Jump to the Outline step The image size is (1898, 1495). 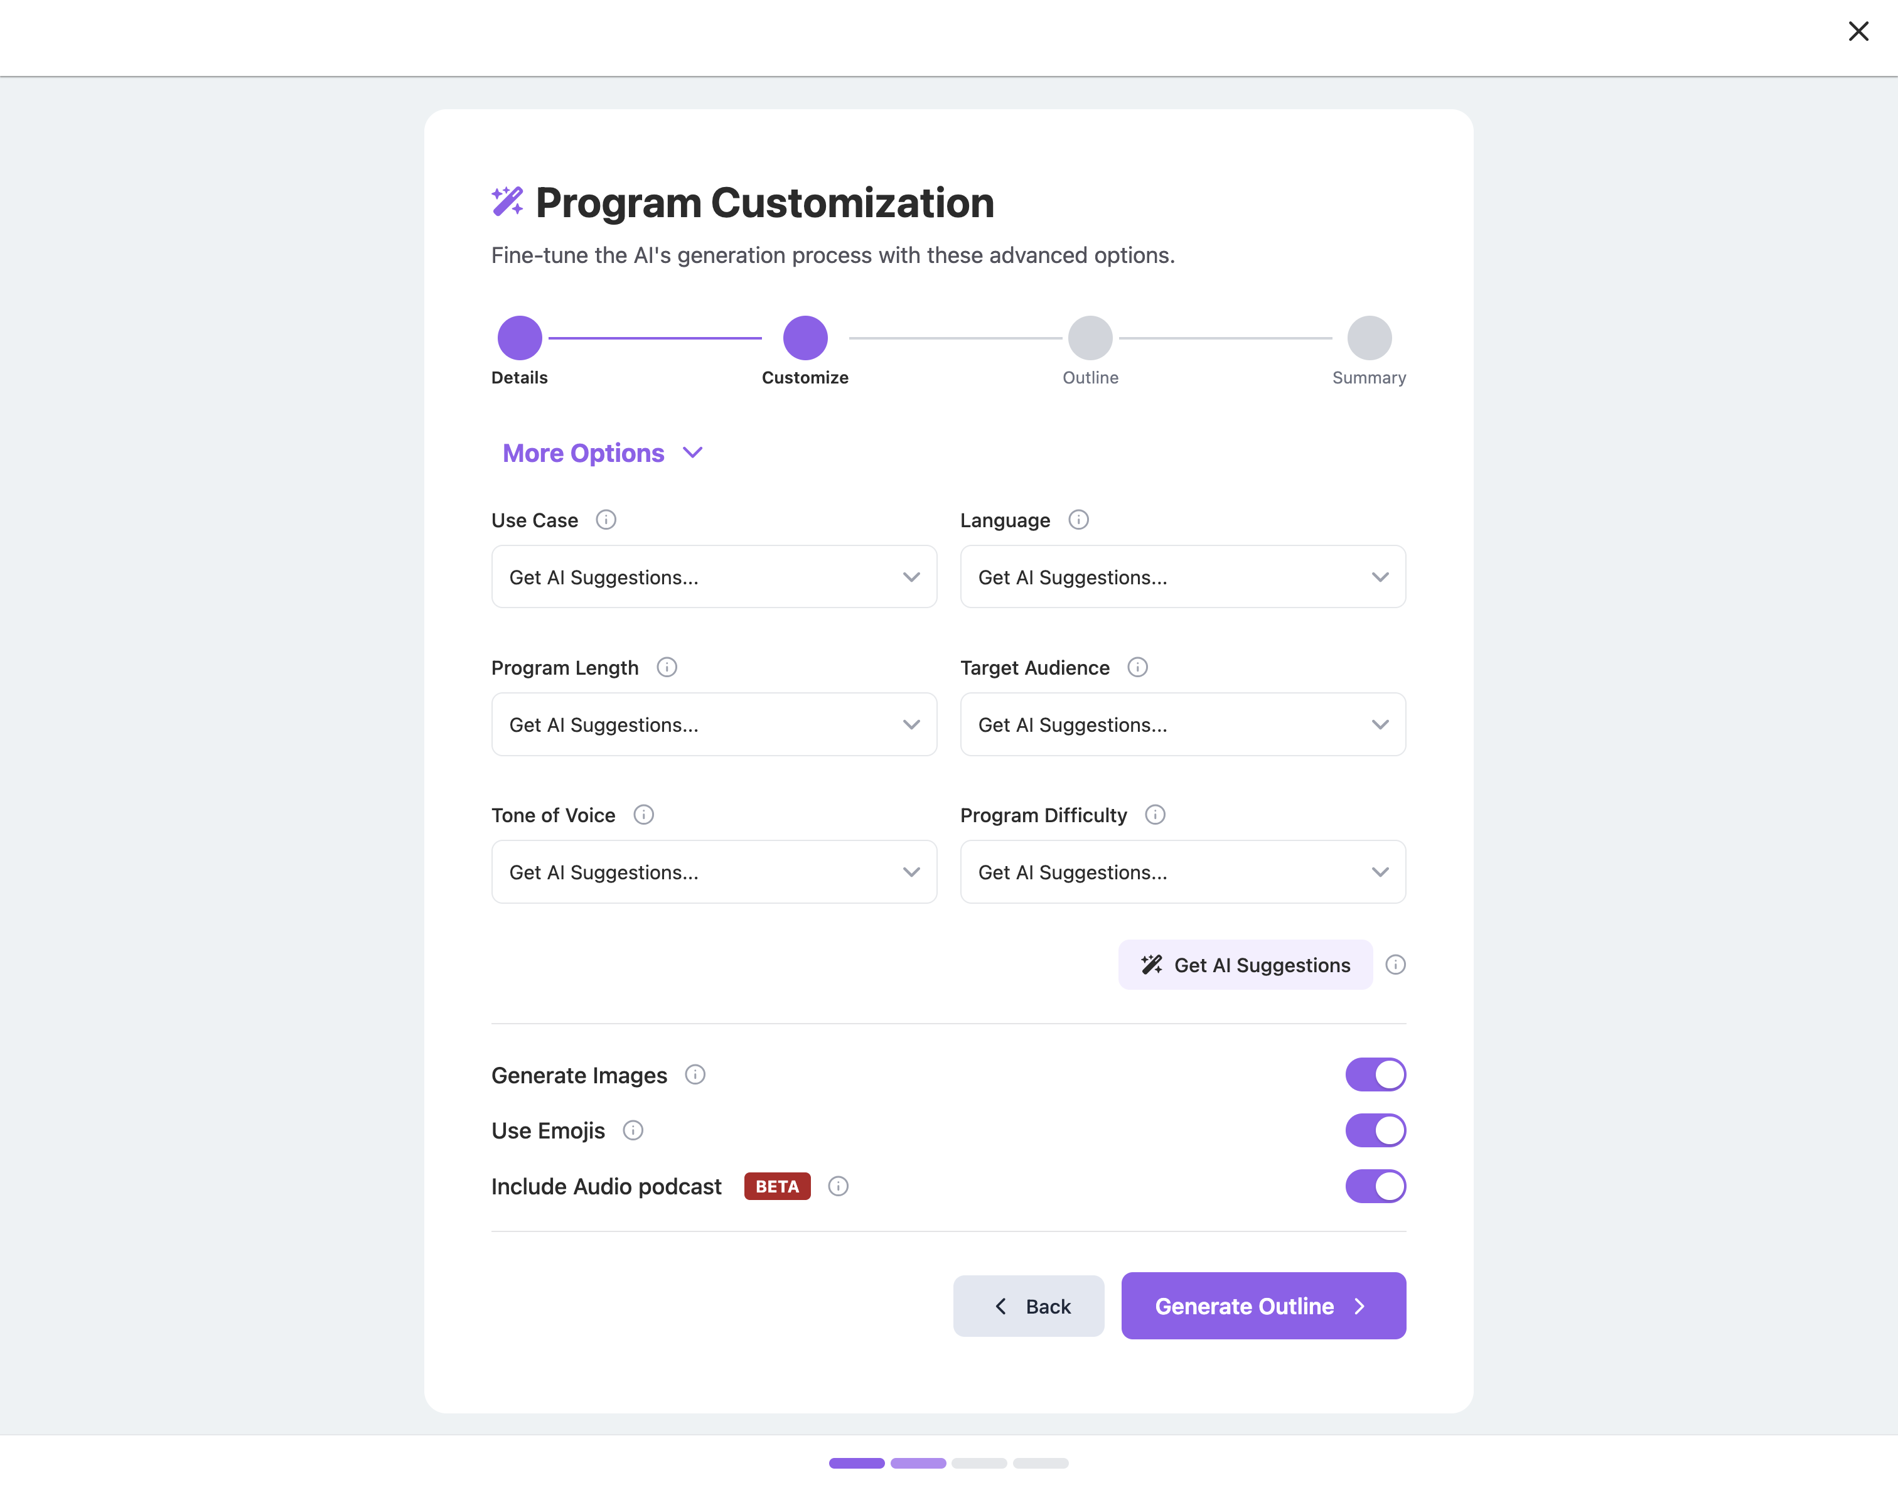coord(1090,338)
